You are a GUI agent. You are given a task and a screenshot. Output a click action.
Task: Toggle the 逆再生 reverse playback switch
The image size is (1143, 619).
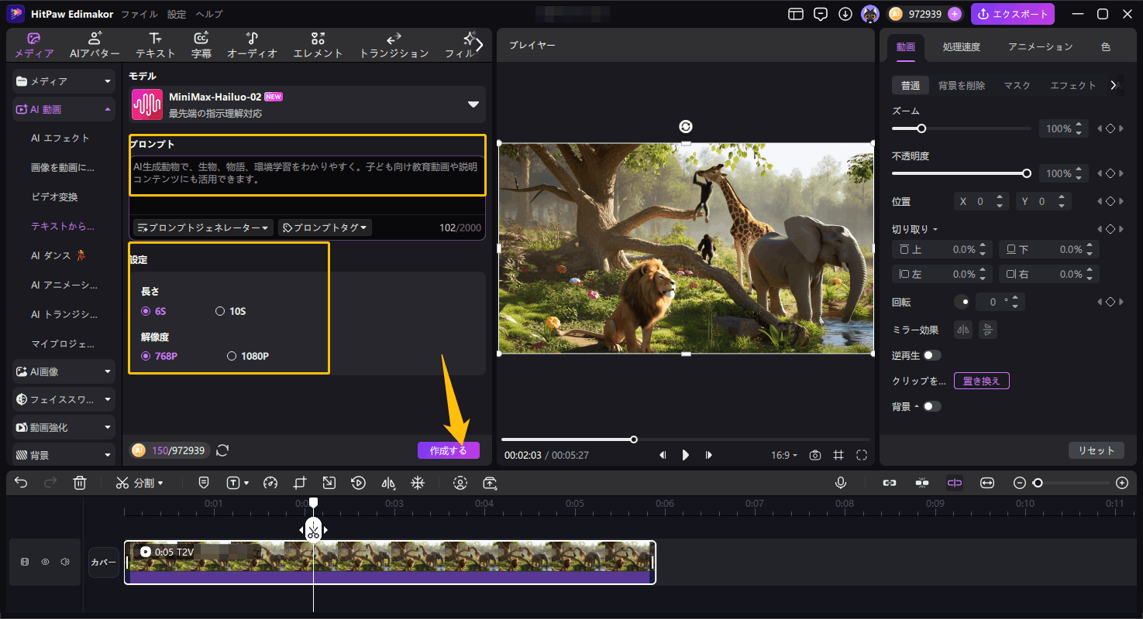[931, 355]
